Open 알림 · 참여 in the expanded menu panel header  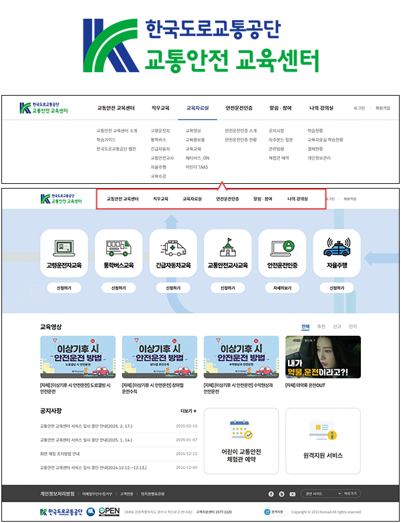click(280, 108)
